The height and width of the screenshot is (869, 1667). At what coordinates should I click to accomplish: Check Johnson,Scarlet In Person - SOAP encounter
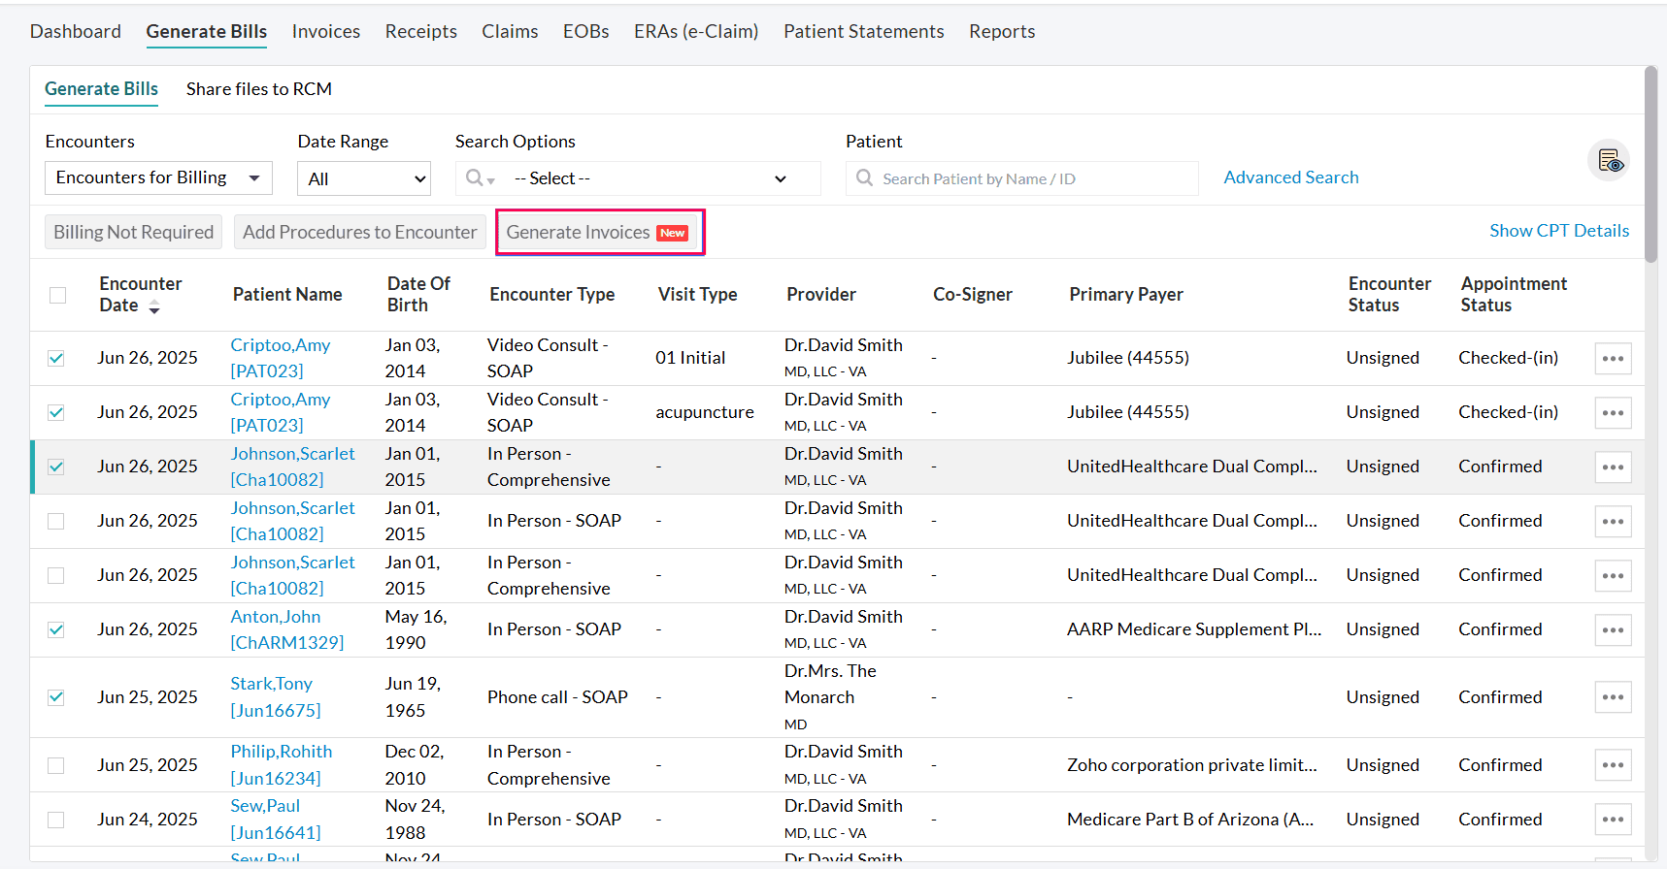(x=56, y=521)
